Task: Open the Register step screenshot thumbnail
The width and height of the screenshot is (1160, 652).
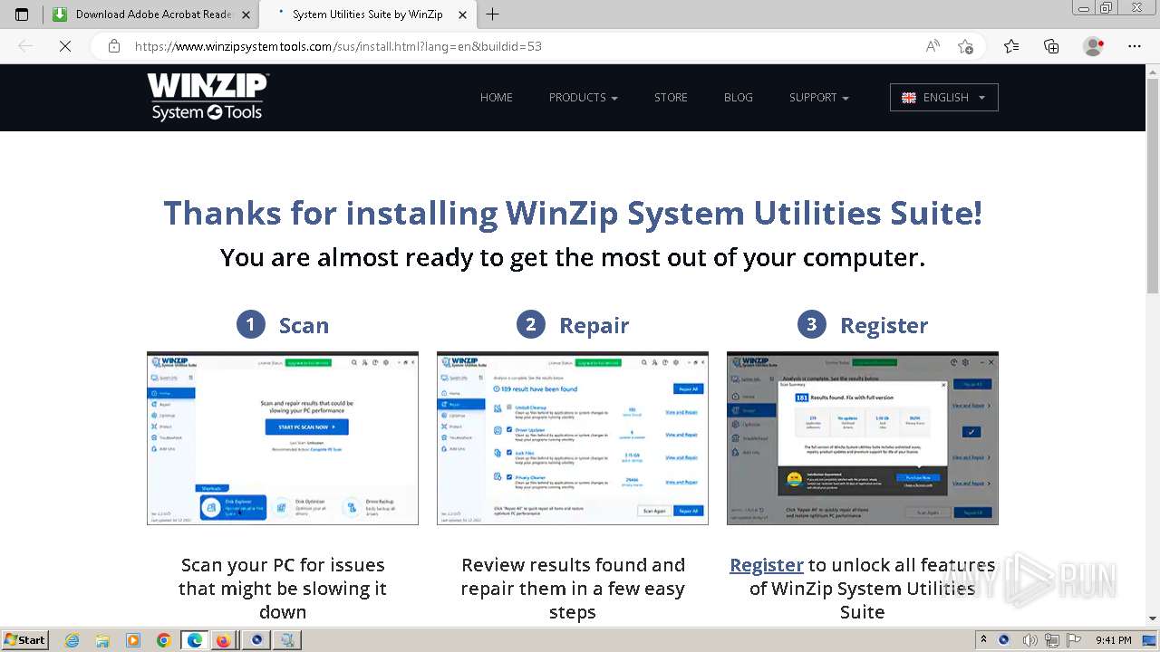Action: pyautogui.click(x=863, y=438)
